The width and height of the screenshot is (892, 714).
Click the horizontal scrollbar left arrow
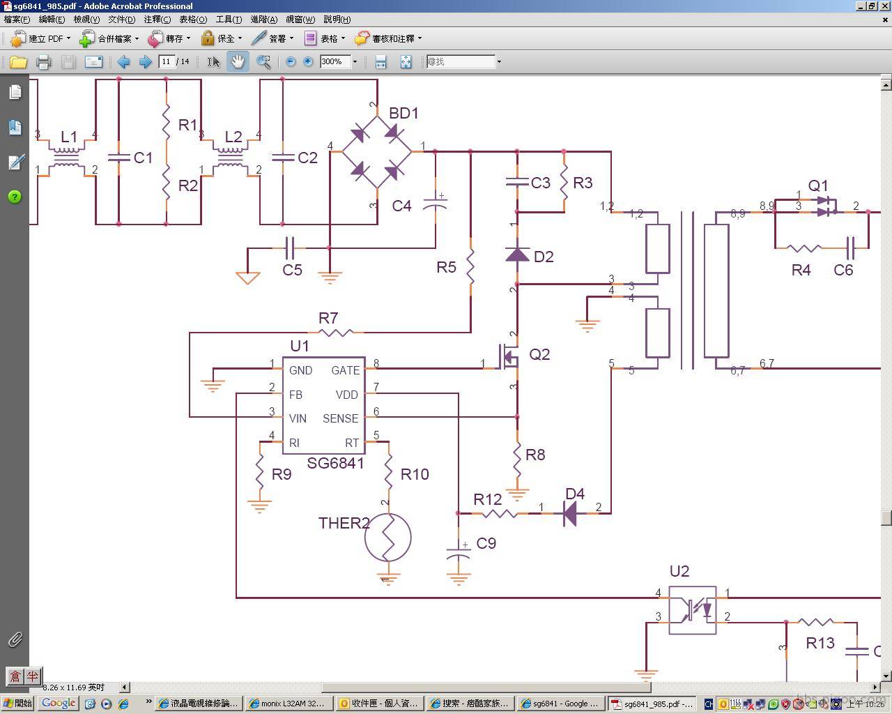click(124, 688)
